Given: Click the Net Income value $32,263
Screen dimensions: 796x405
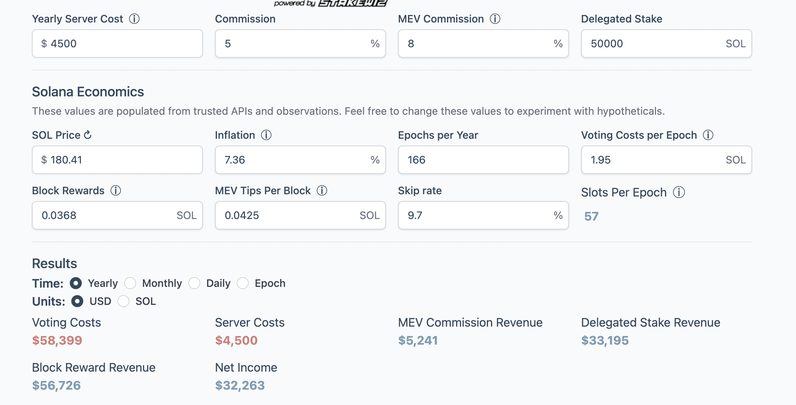Looking at the screenshot, I should pyautogui.click(x=240, y=385).
